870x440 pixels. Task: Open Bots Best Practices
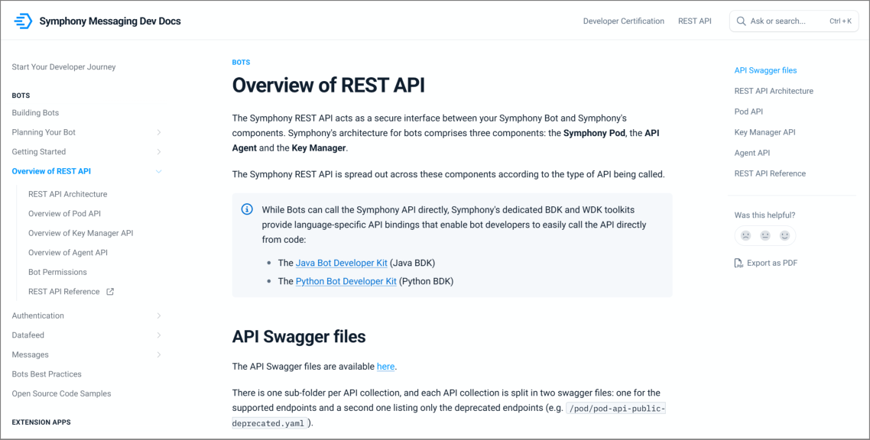47,374
